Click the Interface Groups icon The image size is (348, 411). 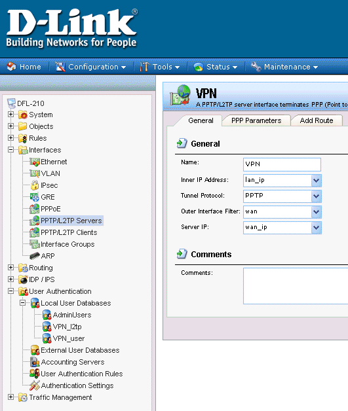(x=35, y=244)
